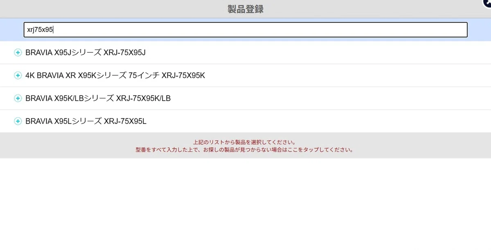Screen dimensions: 491x250
Task: Focus the model search field with xrj75x95
Action: pos(245,30)
